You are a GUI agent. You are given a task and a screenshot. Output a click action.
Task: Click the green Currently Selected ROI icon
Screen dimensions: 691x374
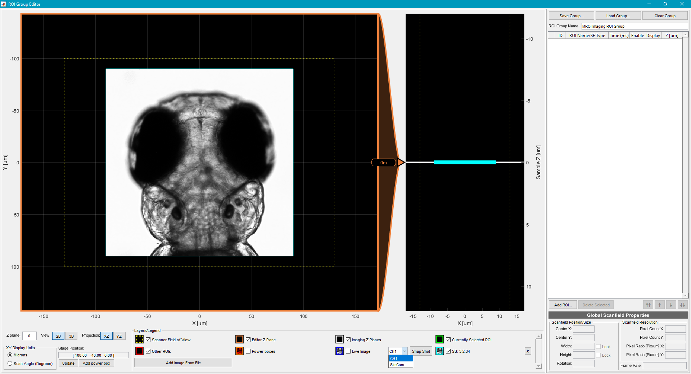(439, 339)
